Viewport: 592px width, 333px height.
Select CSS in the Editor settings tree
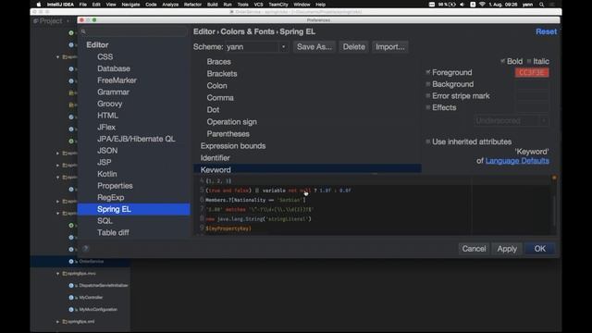(105, 56)
